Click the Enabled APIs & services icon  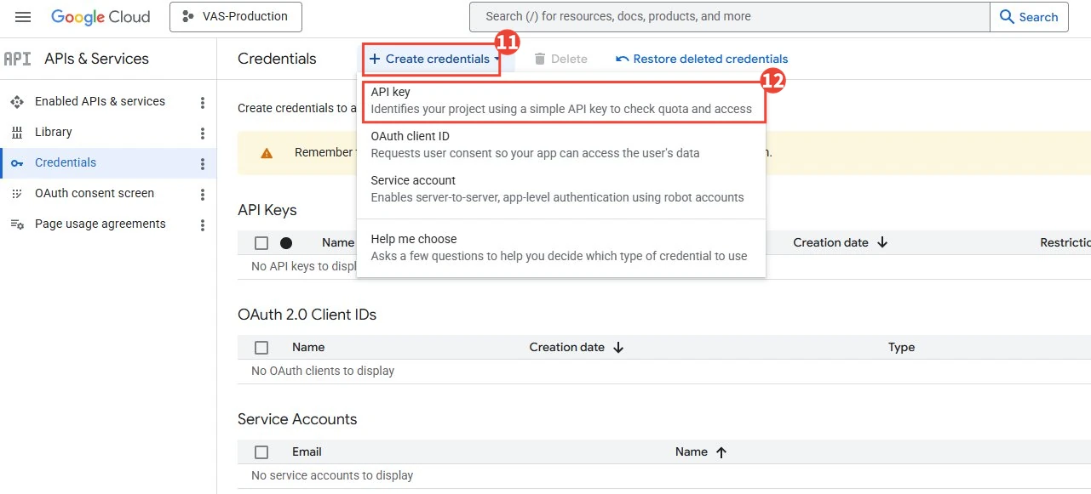click(x=17, y=102)
